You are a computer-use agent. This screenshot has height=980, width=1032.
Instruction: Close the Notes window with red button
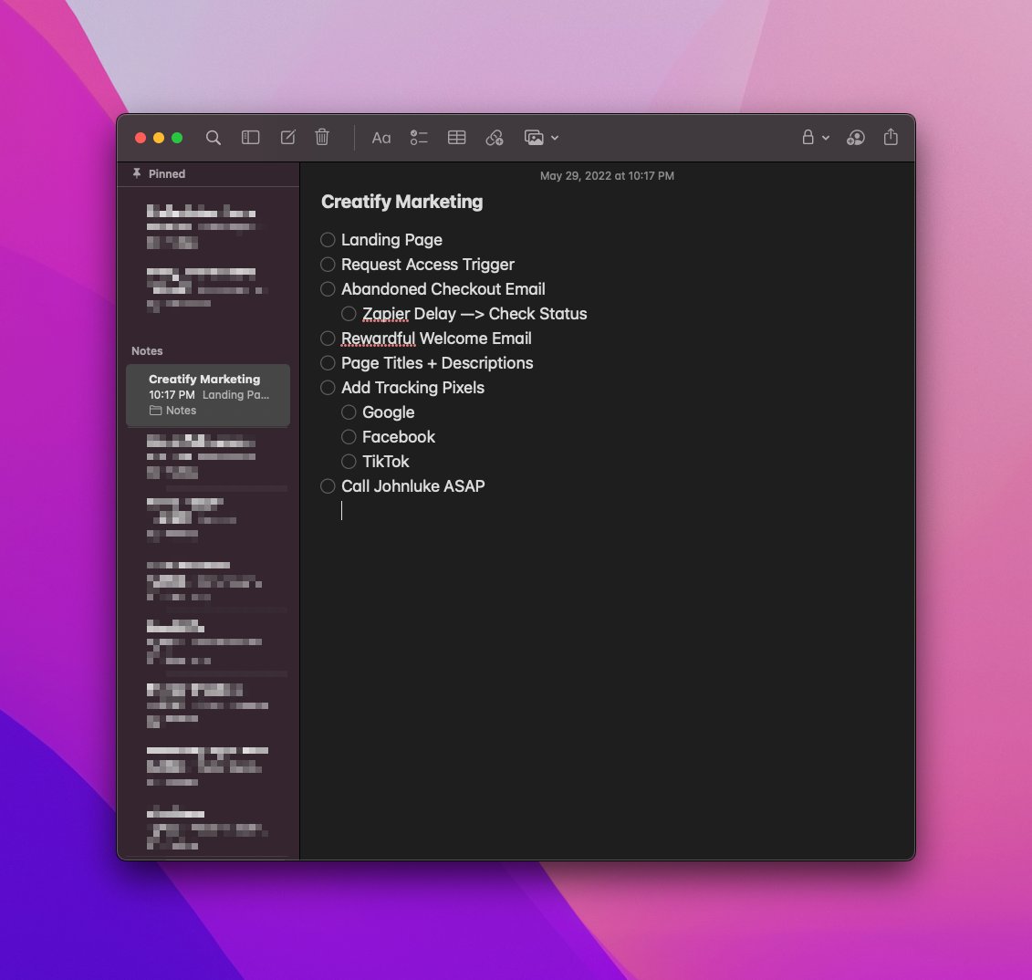141,138
